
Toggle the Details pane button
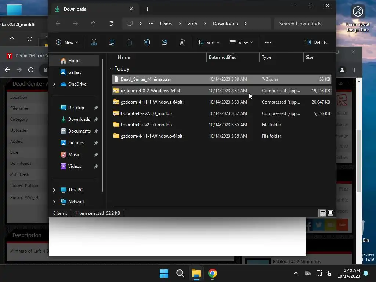(x=315, y=43)
